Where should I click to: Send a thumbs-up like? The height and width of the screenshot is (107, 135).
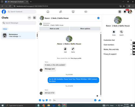(99, 100)
